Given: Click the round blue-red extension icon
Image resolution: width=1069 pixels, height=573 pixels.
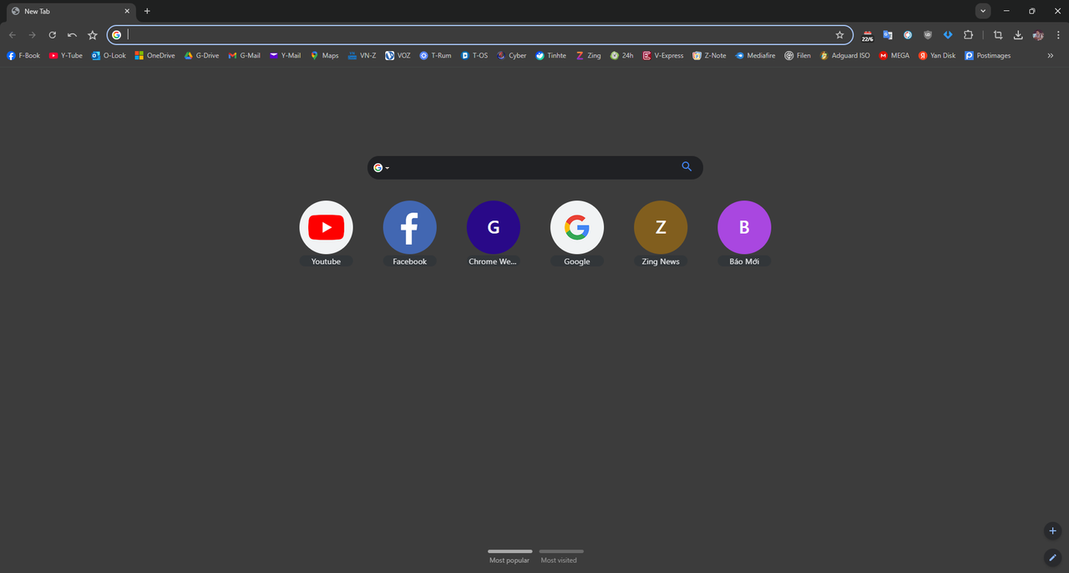Looking at the screenshot, I should tap(908, 35).
